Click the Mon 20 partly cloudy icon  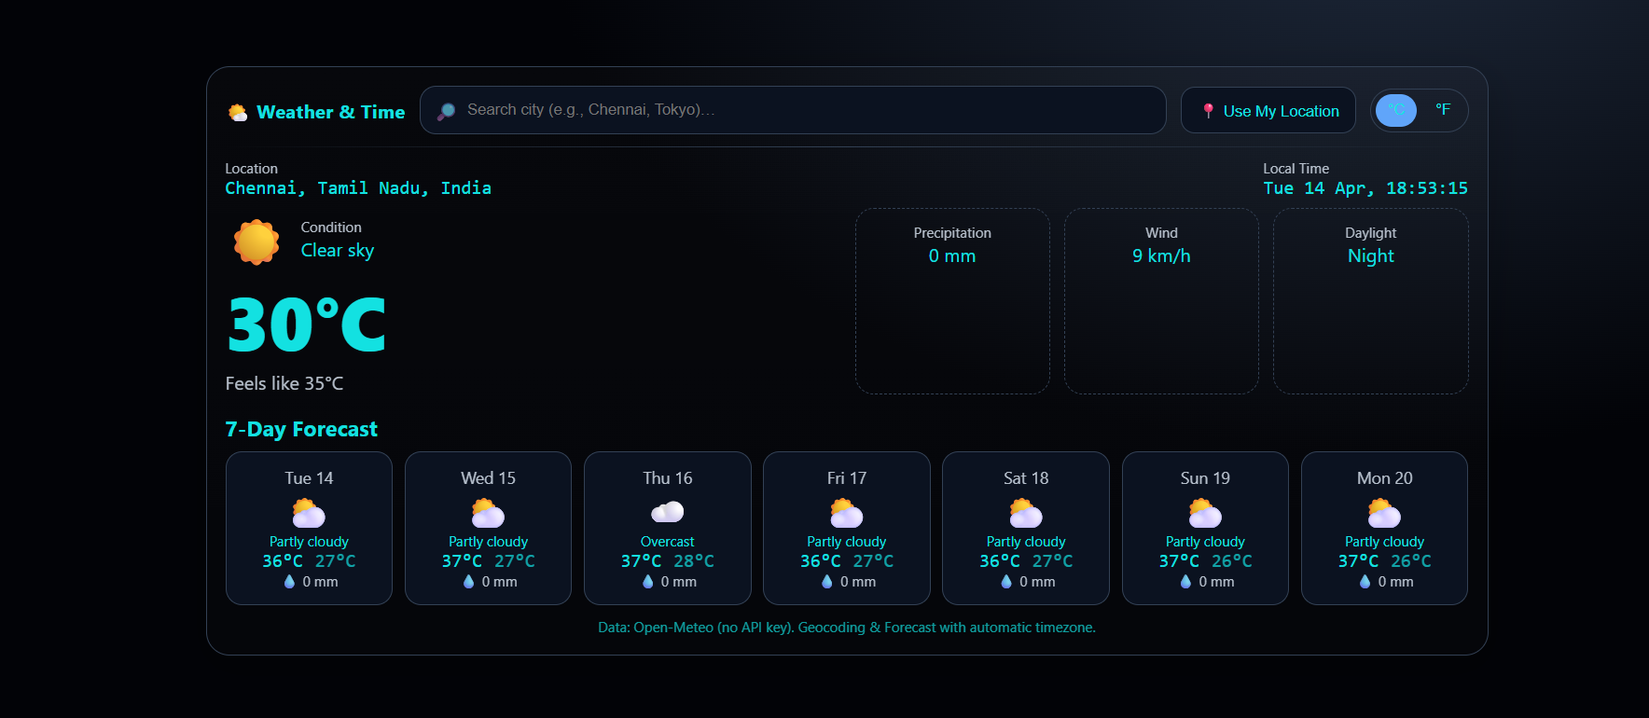[1385, 513]
